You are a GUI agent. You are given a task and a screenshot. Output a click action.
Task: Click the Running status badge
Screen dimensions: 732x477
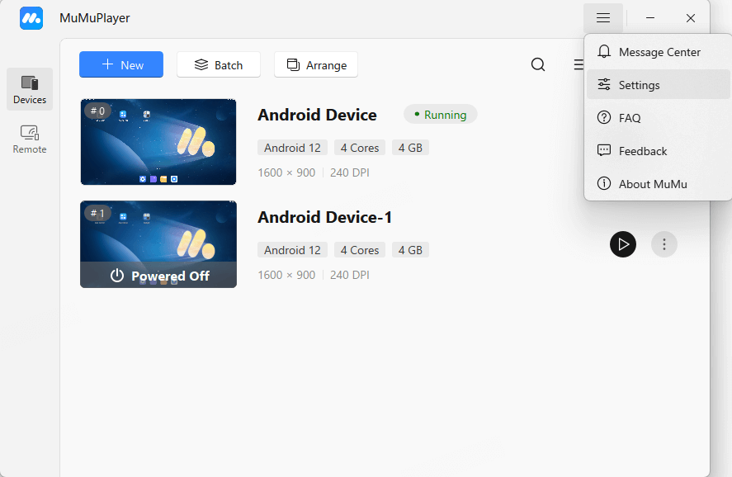[x=441, y=115]
